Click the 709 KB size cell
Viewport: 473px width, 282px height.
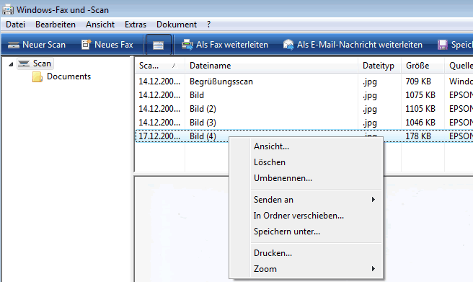418,81
